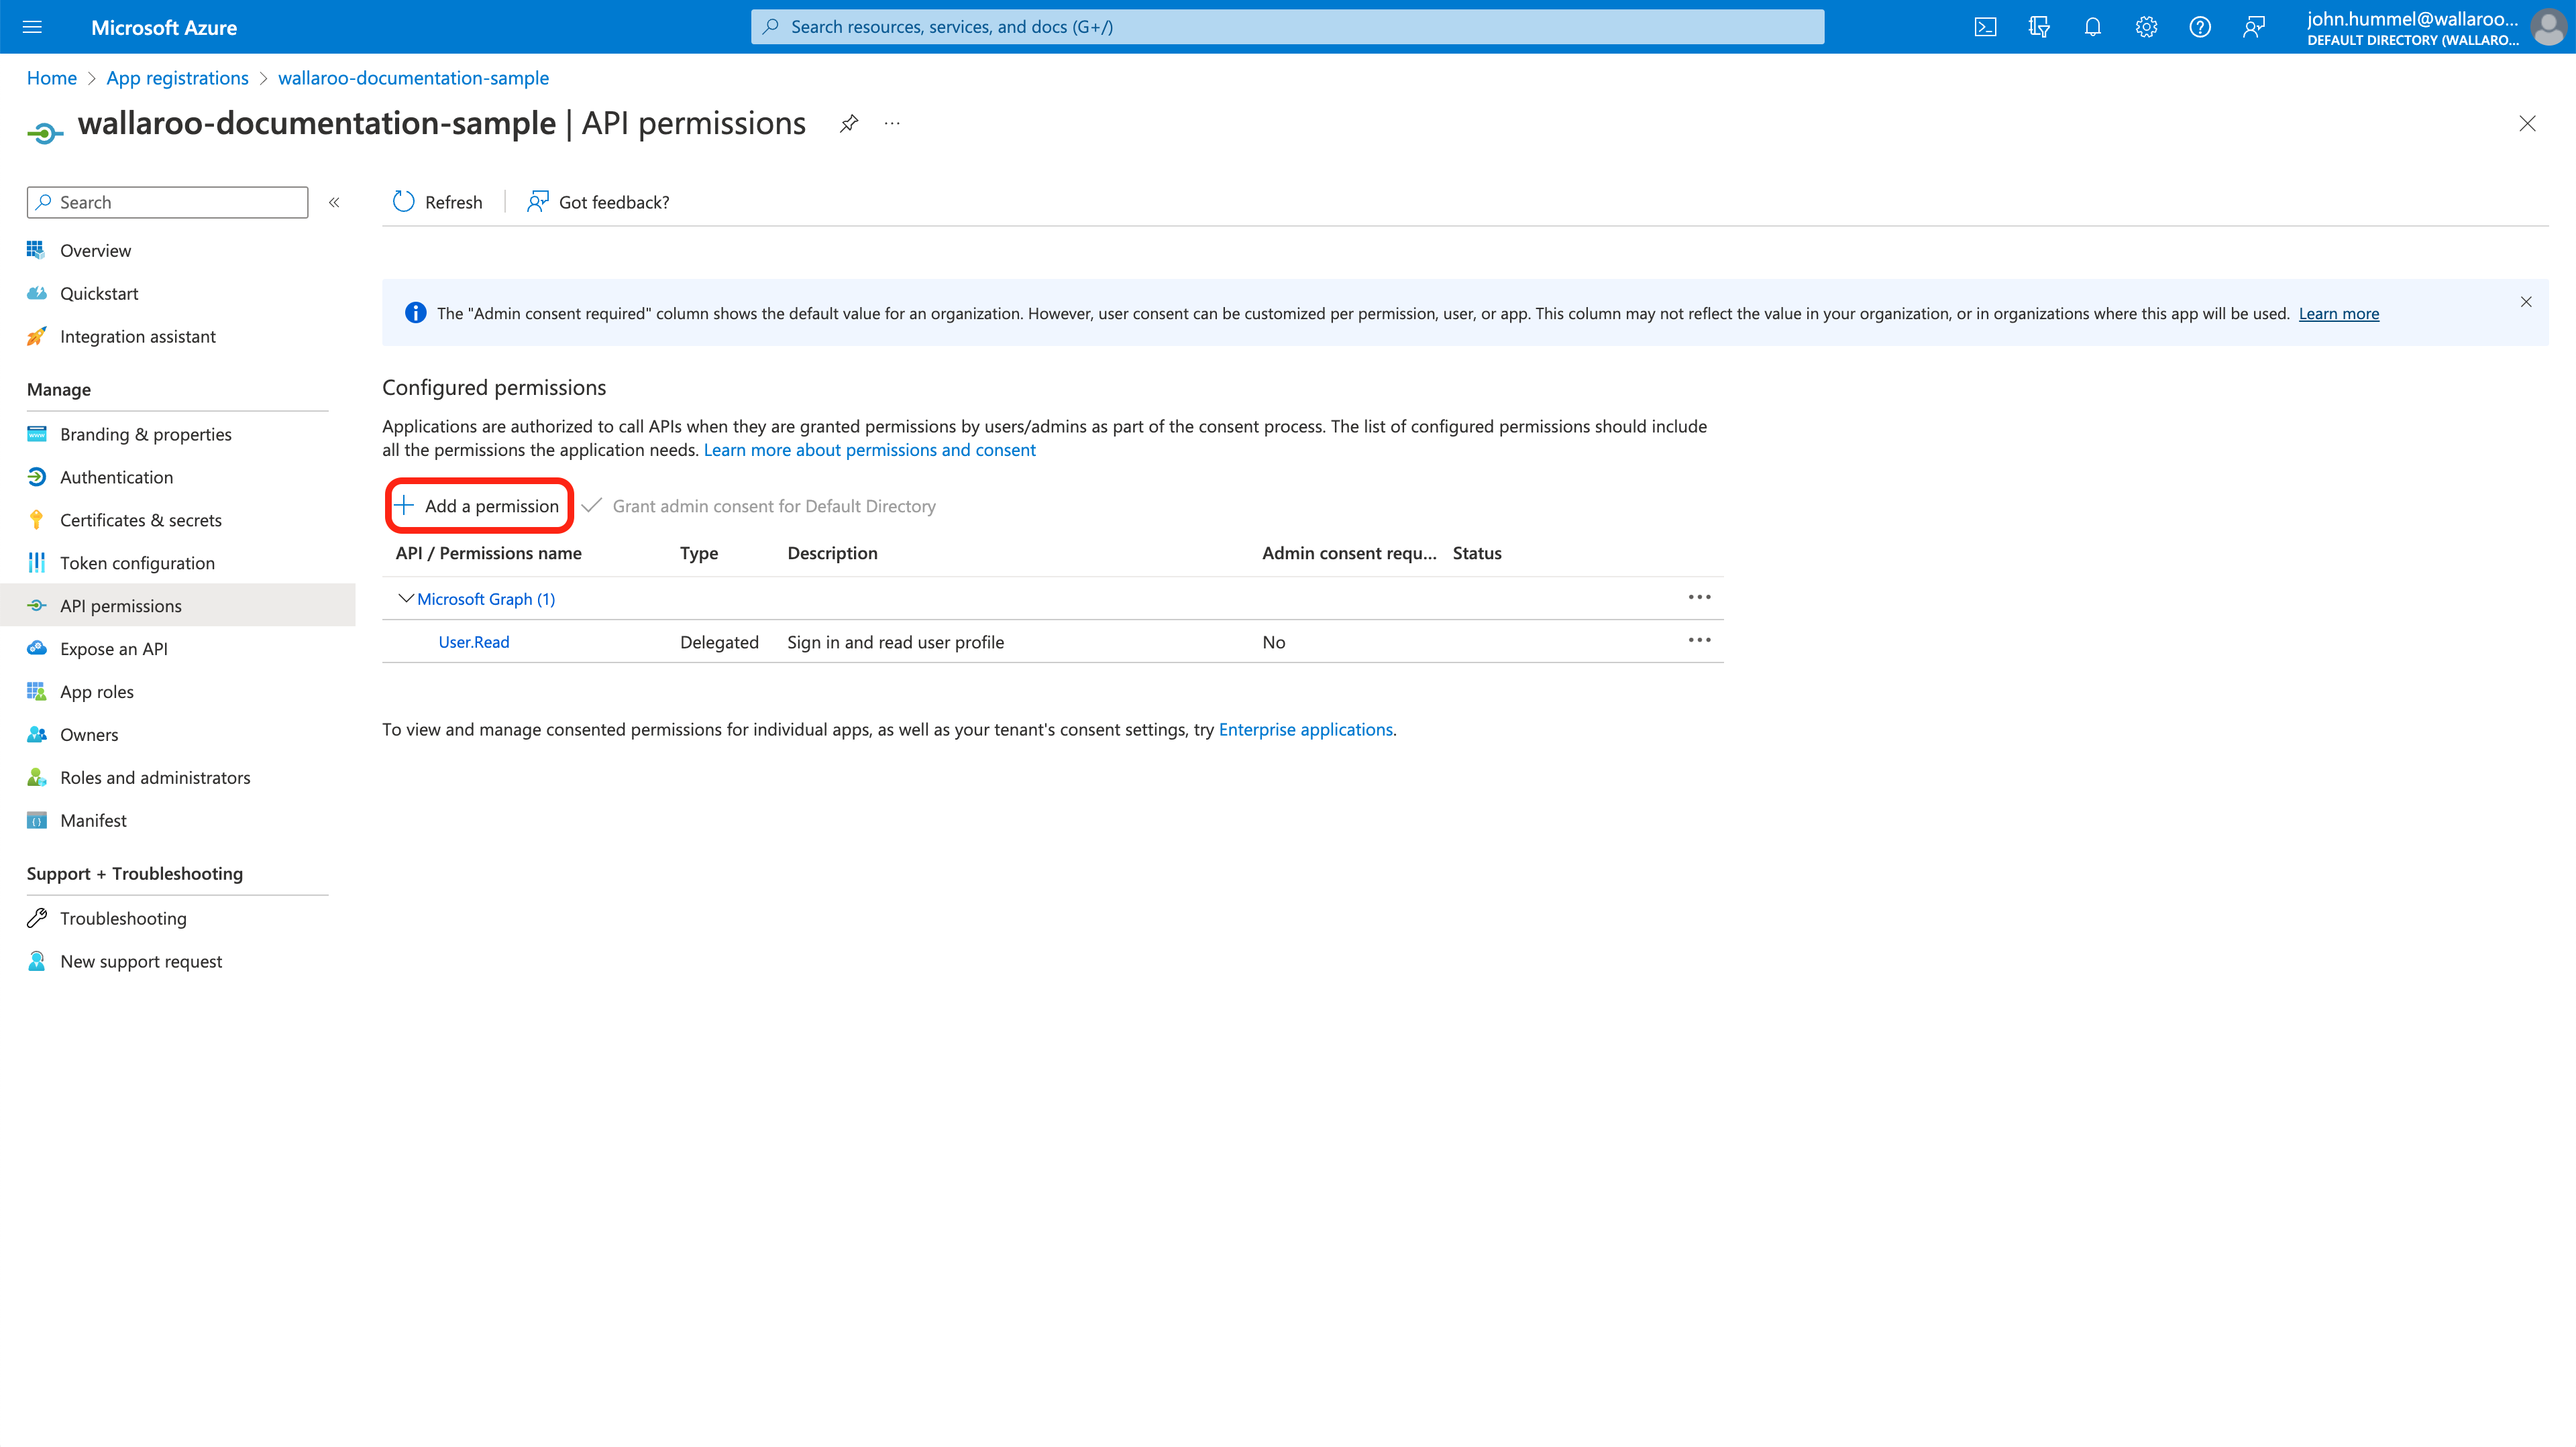This screenshot has width=2576, height=1447.
Task: Dismiss the admin consent information banner
Action: coord(2525,301)
